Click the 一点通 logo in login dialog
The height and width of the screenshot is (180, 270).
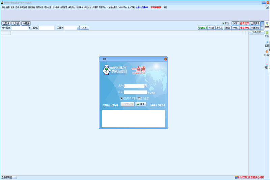point(138,71)
